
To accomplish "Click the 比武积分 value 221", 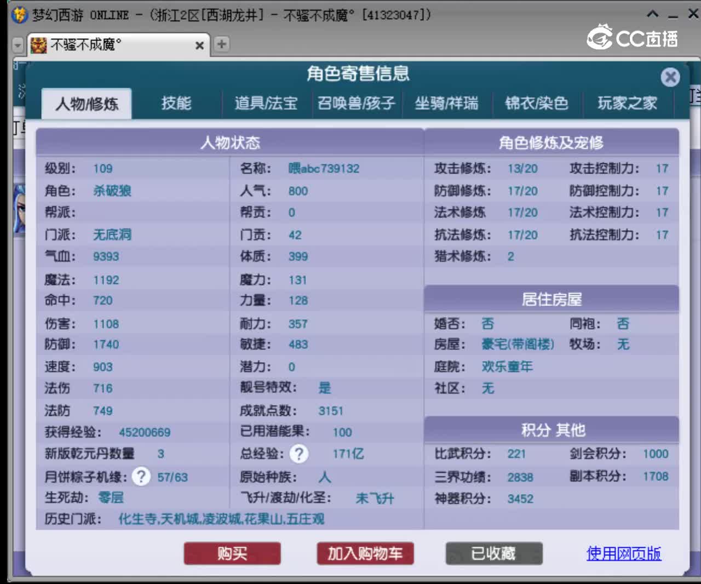I will click(516, 454).
